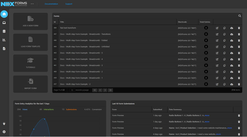Open the form entries inbox icon
This screenshot has height=137, width=247.
pyautogui.click(x=4, y=23)
